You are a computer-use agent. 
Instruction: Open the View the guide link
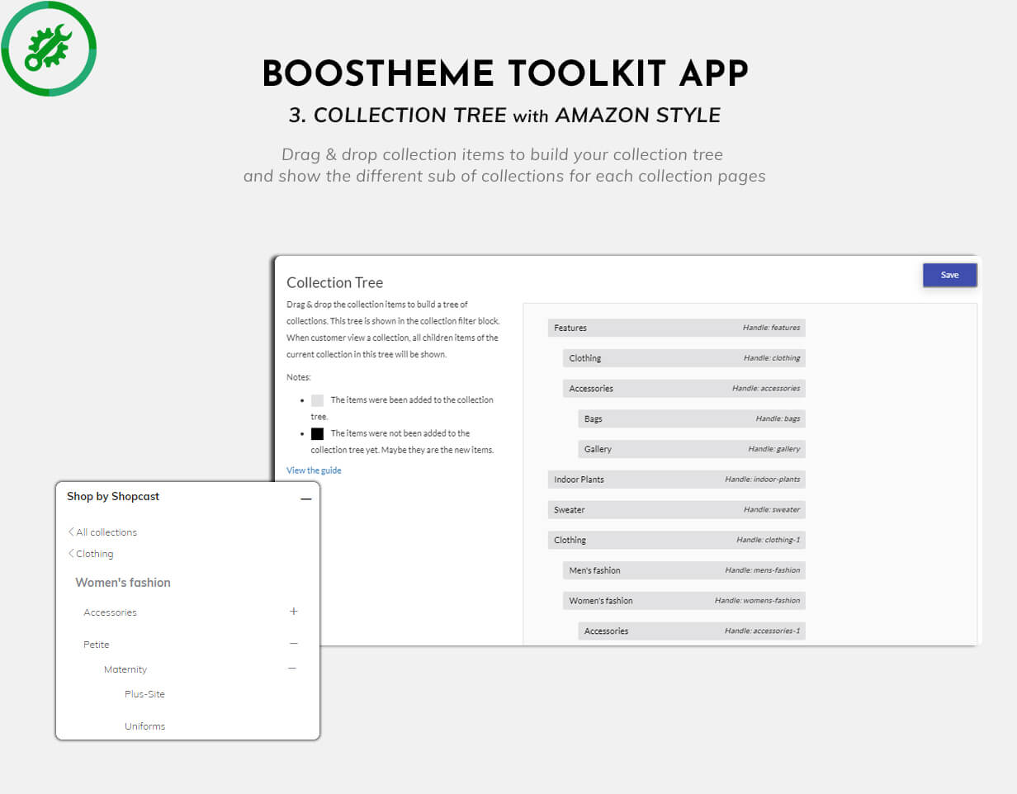(314, 470)
